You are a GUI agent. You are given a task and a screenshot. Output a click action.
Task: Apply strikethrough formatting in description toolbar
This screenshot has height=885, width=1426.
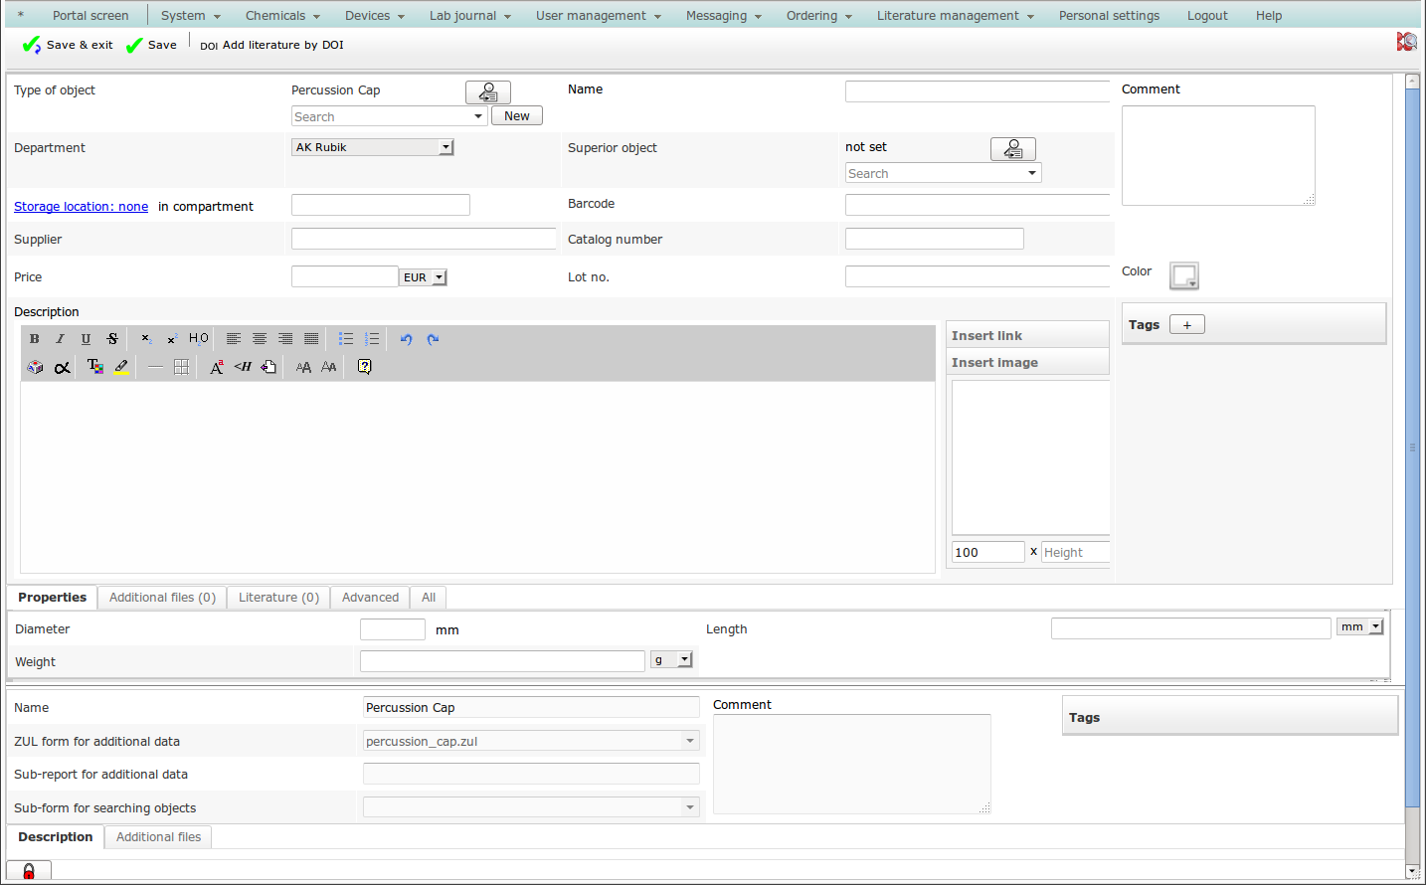tap(112, 339)
